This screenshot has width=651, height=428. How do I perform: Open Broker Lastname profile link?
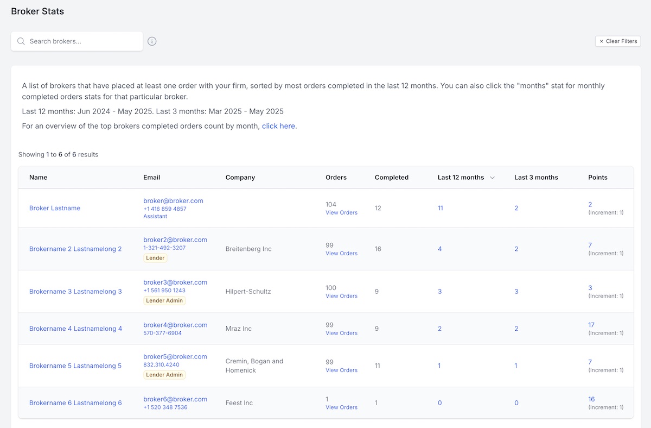click(55, 208)
